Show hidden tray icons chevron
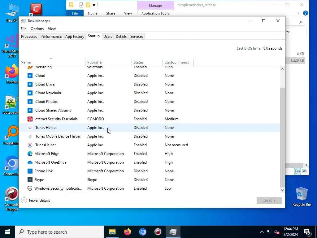This screenshot has width=317, height=238. click(x=262, y=232)
